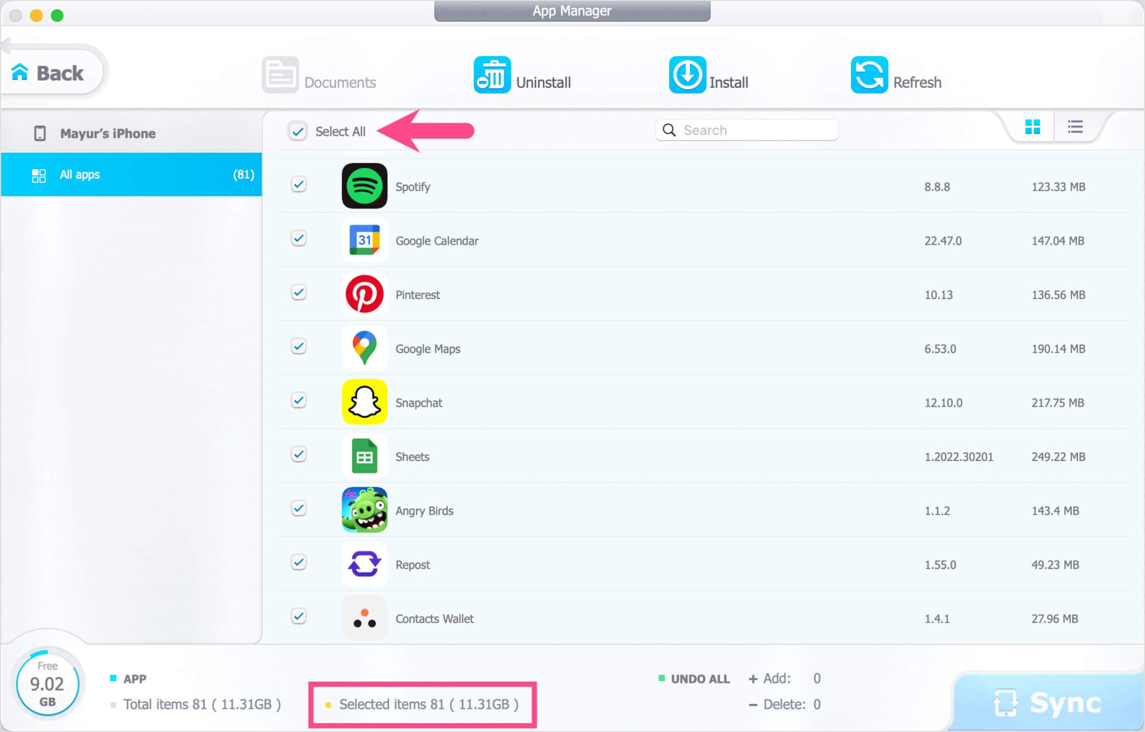Uncheck the Repost app checkbox

pos(300,564)
